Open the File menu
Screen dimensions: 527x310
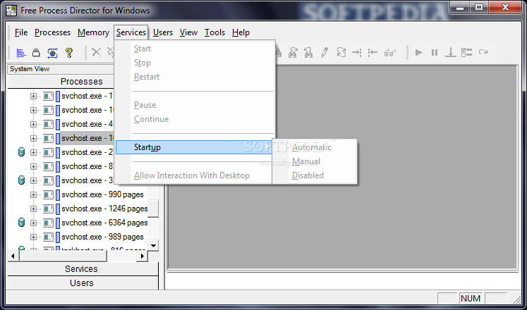[x=21, y=32]
